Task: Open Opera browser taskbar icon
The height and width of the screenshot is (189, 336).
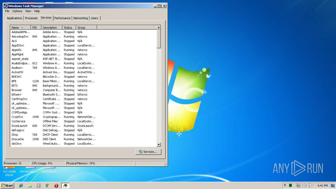Action: pyautogui.click(x=56, y=186)
